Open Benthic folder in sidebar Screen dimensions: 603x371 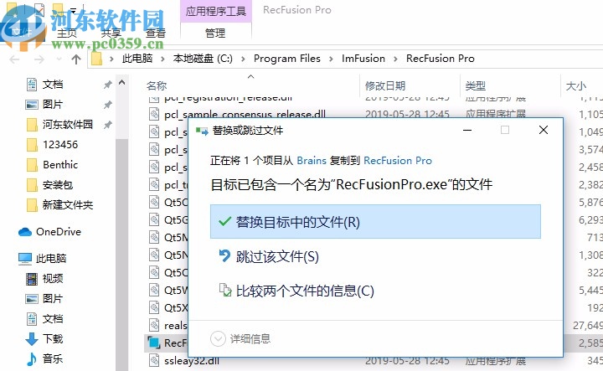coord(60,164)
